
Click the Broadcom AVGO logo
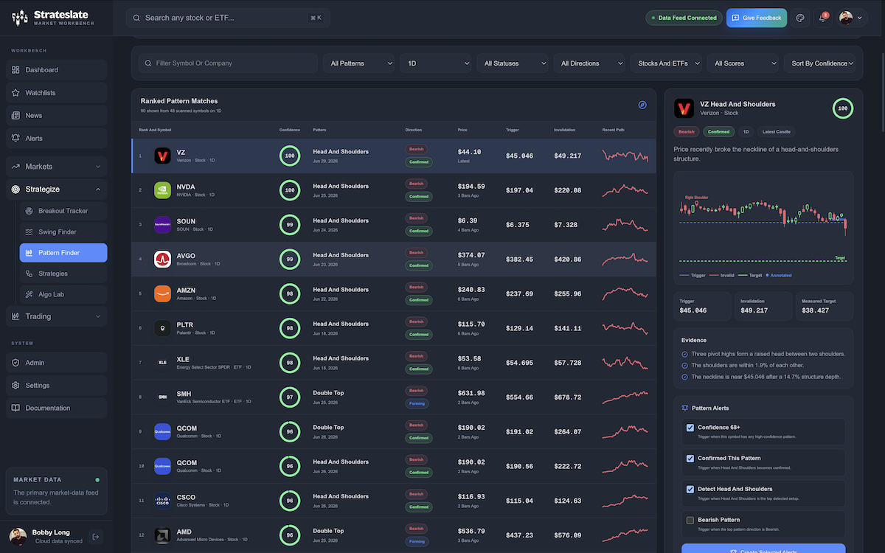(x=162, y=260)
